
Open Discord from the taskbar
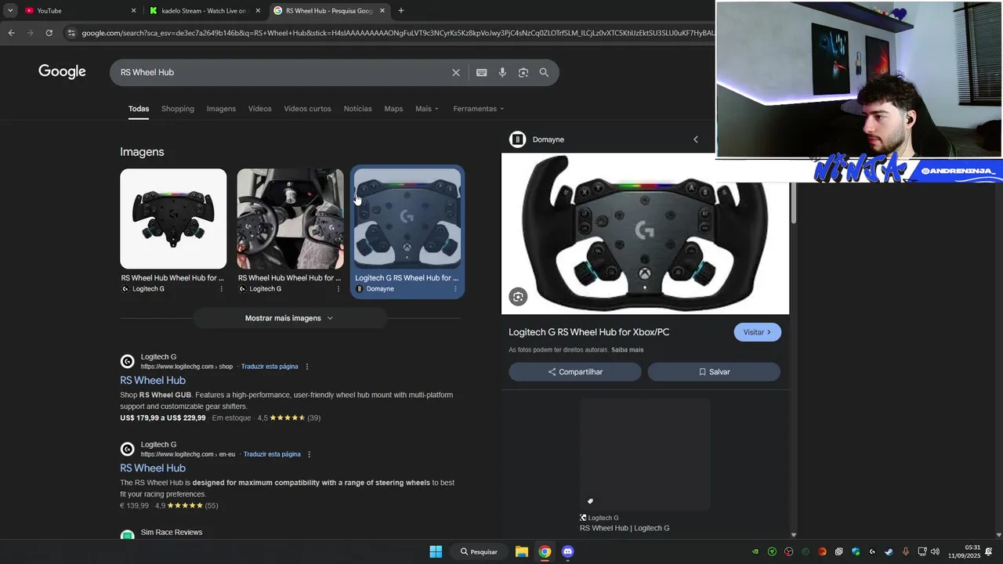(x=568, y=551)
